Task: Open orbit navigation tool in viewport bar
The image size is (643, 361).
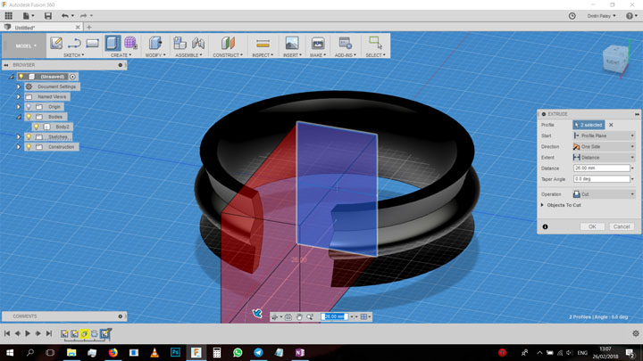Action: click(x=274, y=316)
